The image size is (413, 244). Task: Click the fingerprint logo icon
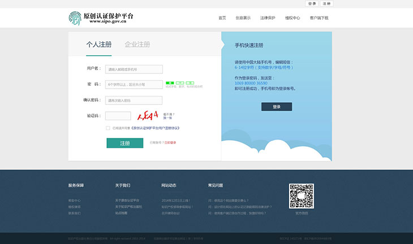pyautogui.click(x=75, y=18)
